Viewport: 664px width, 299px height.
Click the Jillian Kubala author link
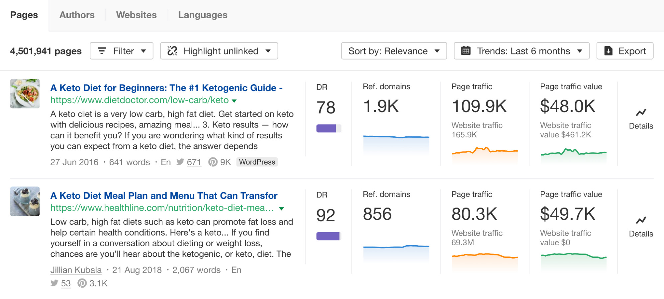click(x=76, y=270)
